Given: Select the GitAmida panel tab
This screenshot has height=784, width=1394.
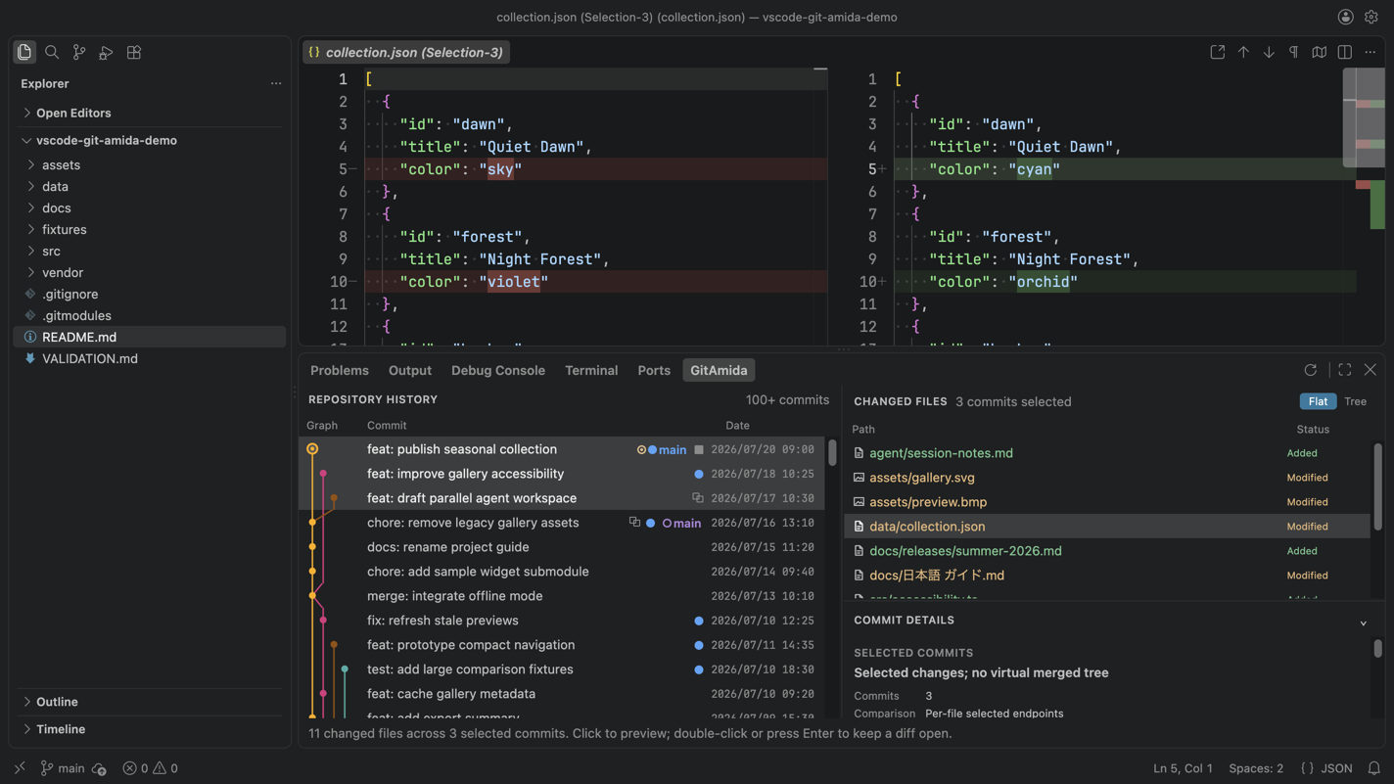Looking at the screenshot, I should [x=719, y=370].
